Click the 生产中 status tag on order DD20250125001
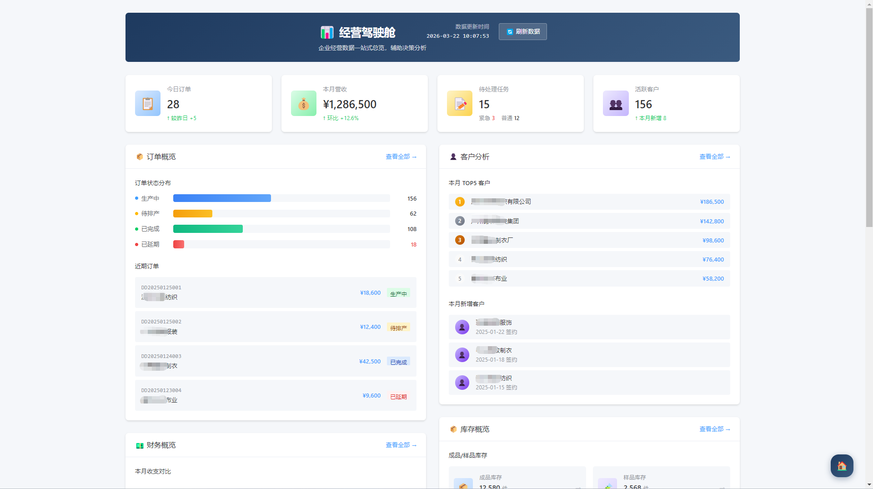873x489 pixels. tap(398, 294)
